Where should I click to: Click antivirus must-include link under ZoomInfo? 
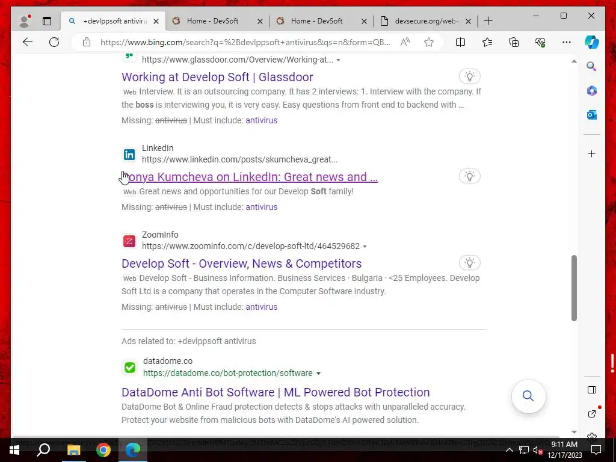[261, 307]
